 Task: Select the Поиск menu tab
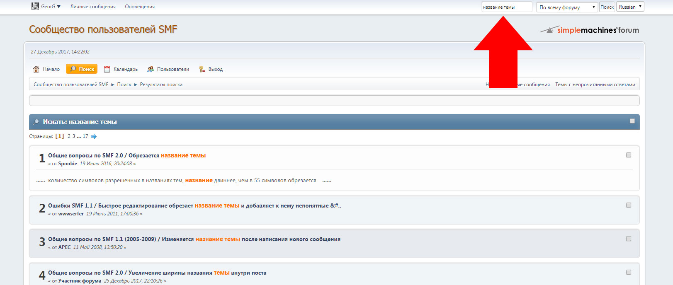click(x=82, y=69)
